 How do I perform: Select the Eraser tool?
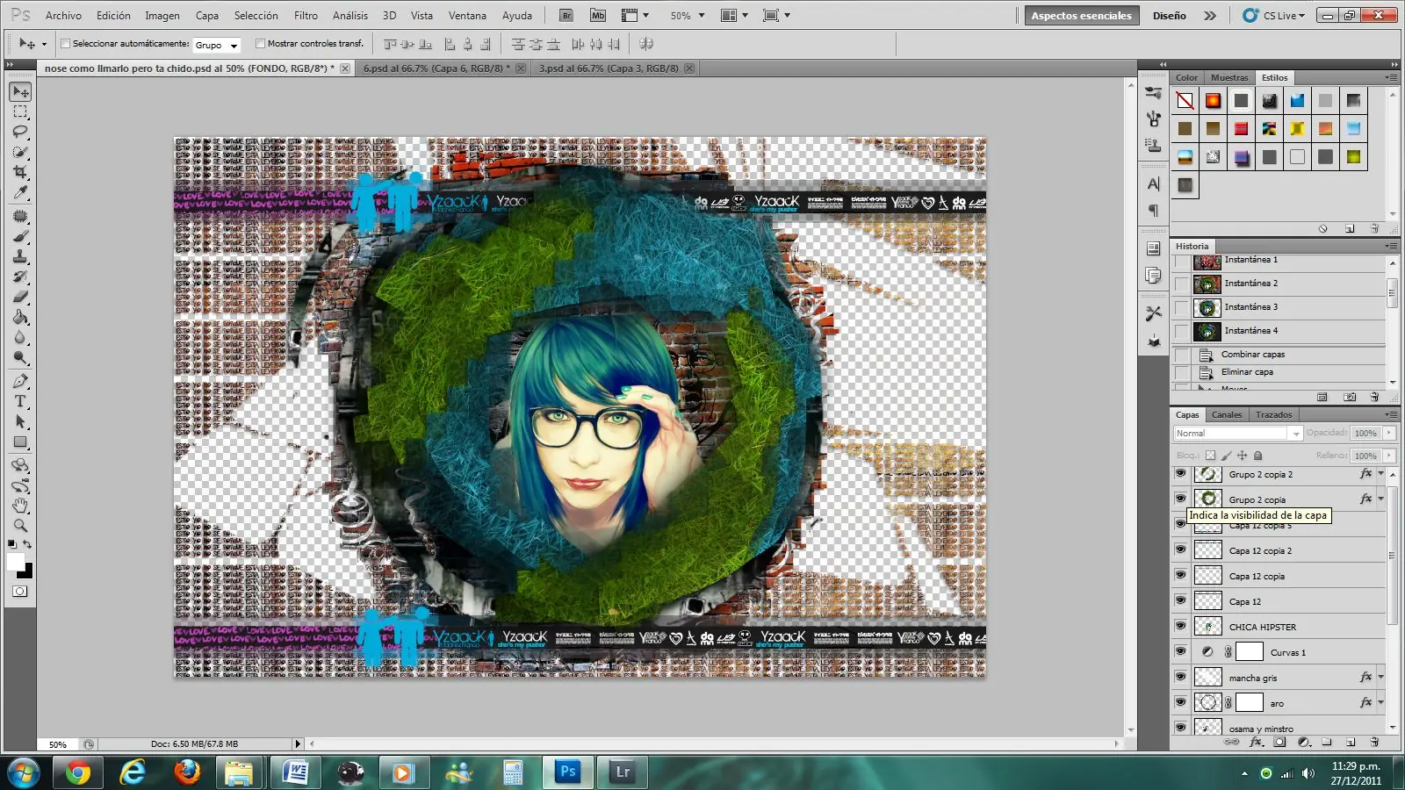(20, 297)
